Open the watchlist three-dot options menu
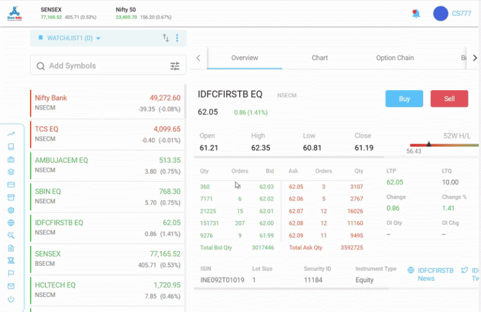Viewport: 481px width, 312px height. (x=177, y=38)
